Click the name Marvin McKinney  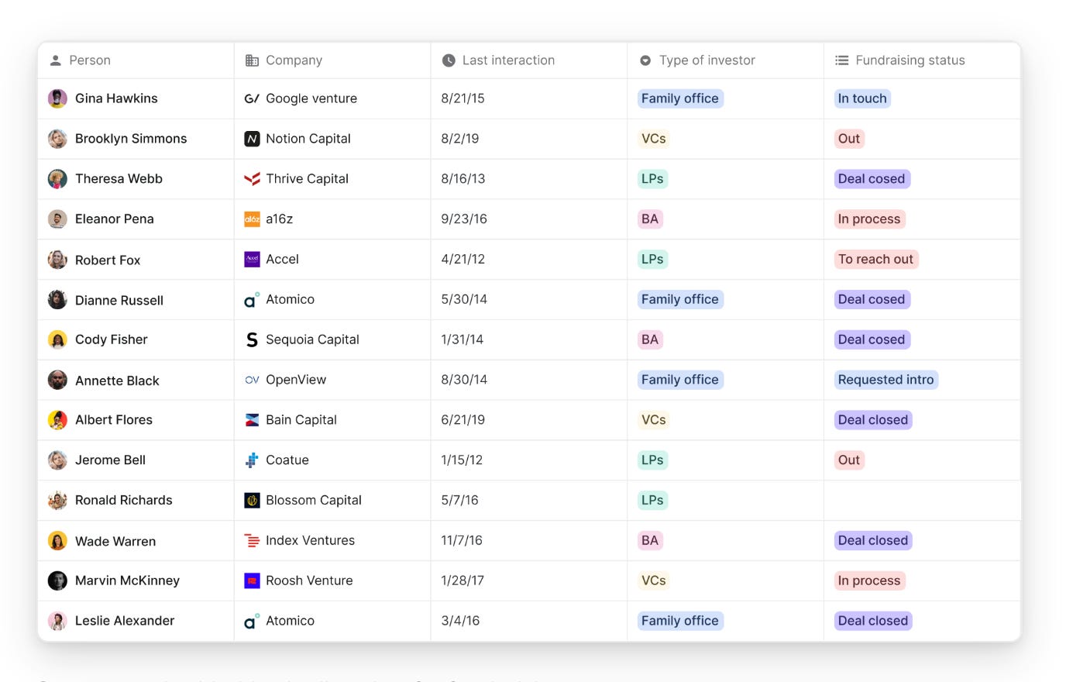point(127,580)
